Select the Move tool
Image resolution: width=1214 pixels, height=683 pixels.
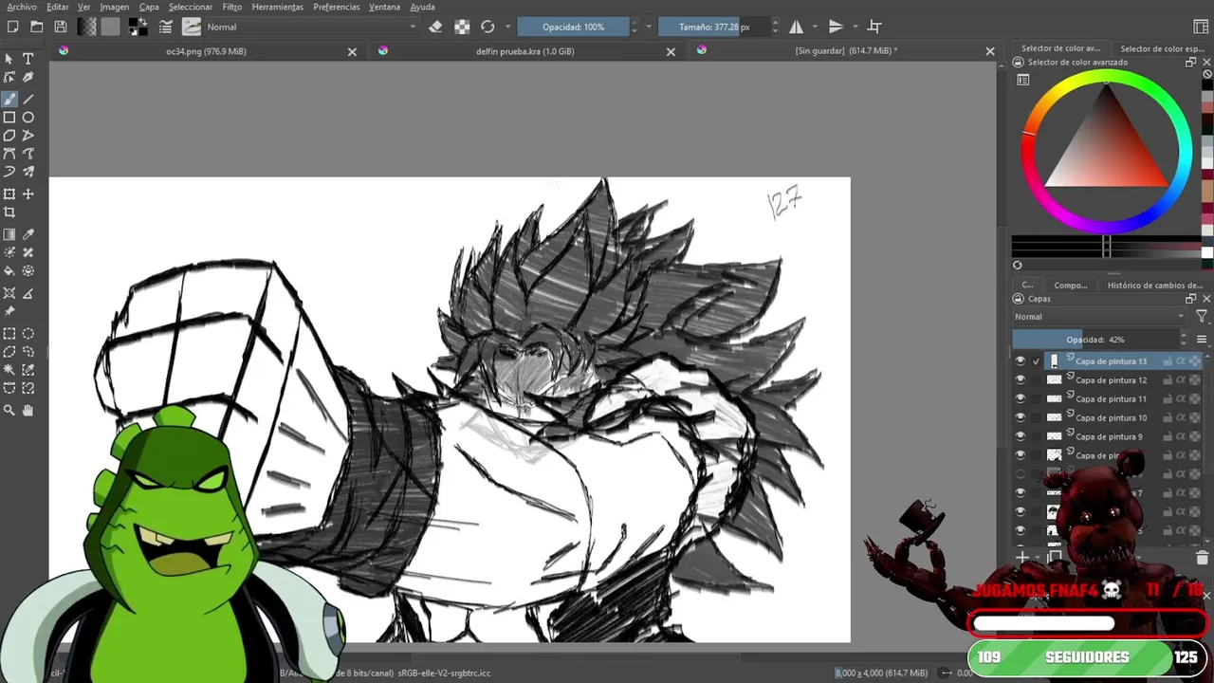[x=28, y=194]
